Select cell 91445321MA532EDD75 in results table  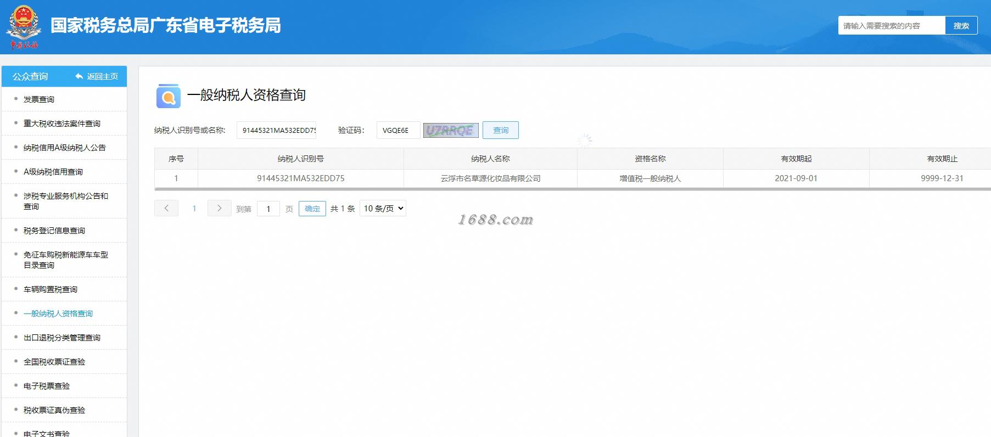pos(301,178)
